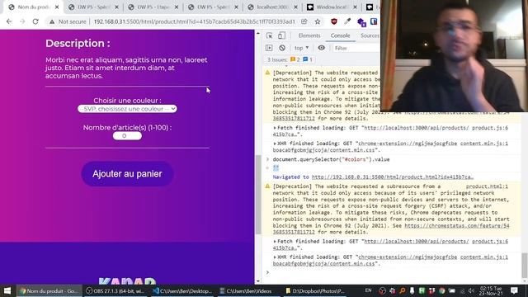Open the Sources panel

coord(370,35)
